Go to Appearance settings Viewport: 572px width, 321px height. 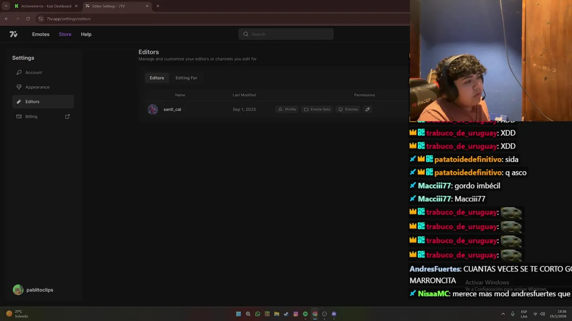(43, 87)
